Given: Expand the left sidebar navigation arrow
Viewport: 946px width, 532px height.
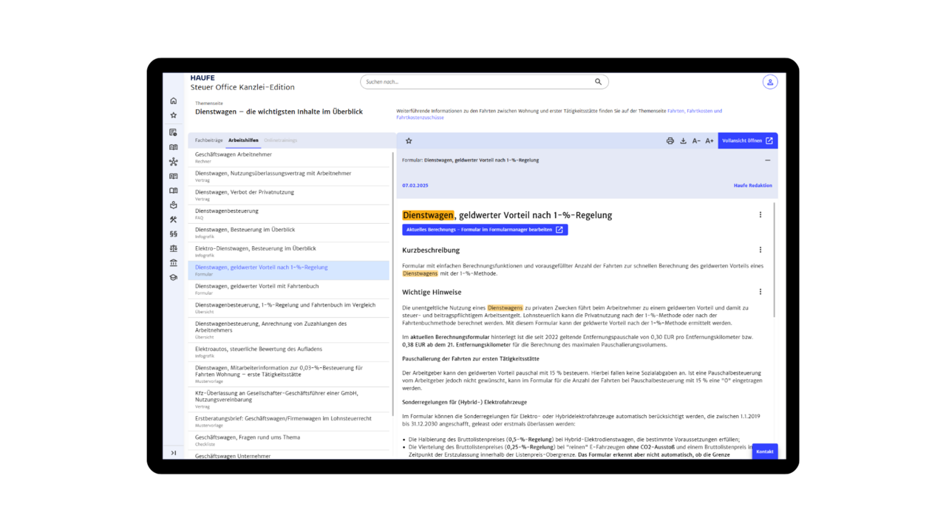Looking at the screenshot, I should (x=174, y=453).
